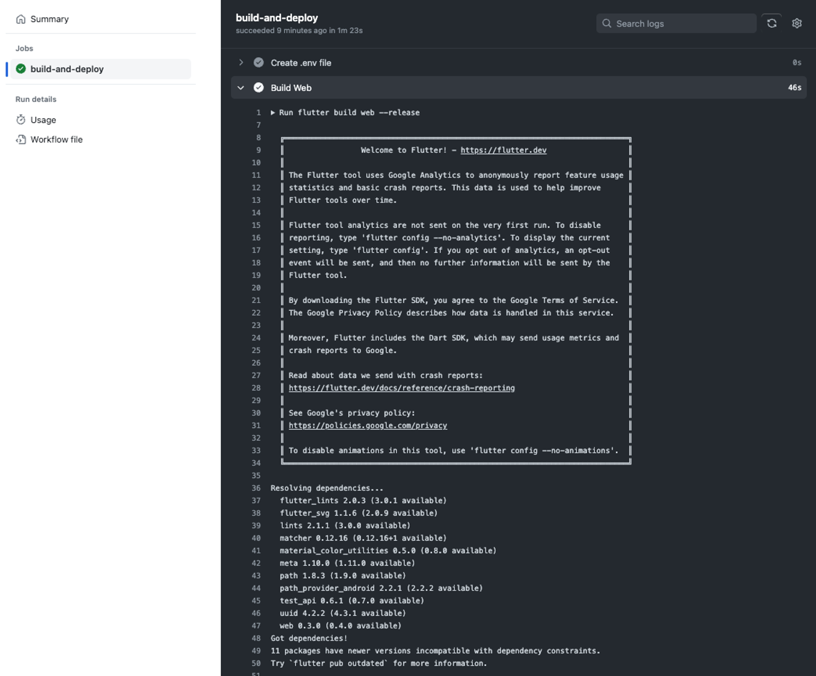Select the build-and-deploy job

click(x=67, y=69)
